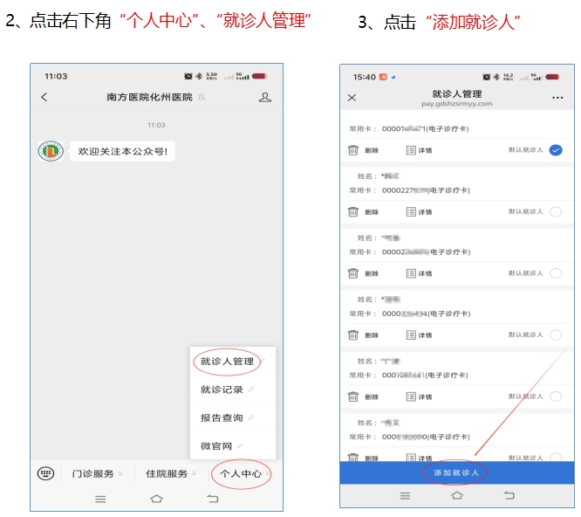The image size is (581, 517).
Task: Open 详情 icon for the first patient
Action: [x=412, y=150]
